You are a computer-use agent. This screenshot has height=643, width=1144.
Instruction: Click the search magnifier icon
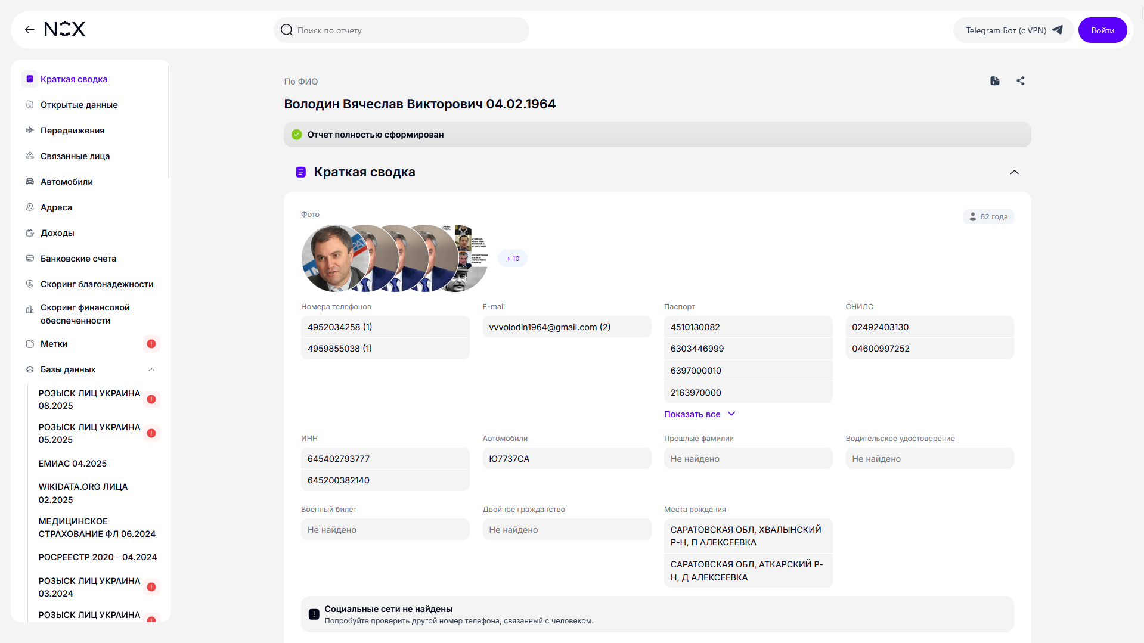point(287,30)
